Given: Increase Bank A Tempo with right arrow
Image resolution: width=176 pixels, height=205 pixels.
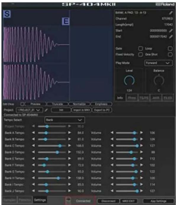Looking at the screenshot, I should pyautogui.click(x=70, y=133).
